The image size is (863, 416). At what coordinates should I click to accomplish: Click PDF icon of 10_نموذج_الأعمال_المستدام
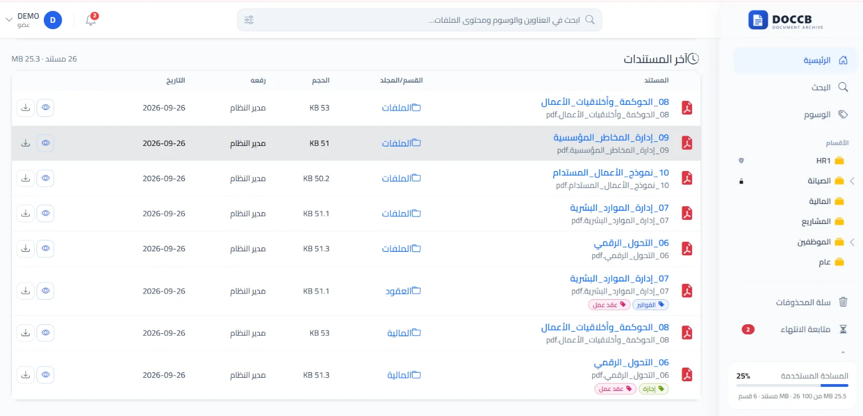point(687,178)
